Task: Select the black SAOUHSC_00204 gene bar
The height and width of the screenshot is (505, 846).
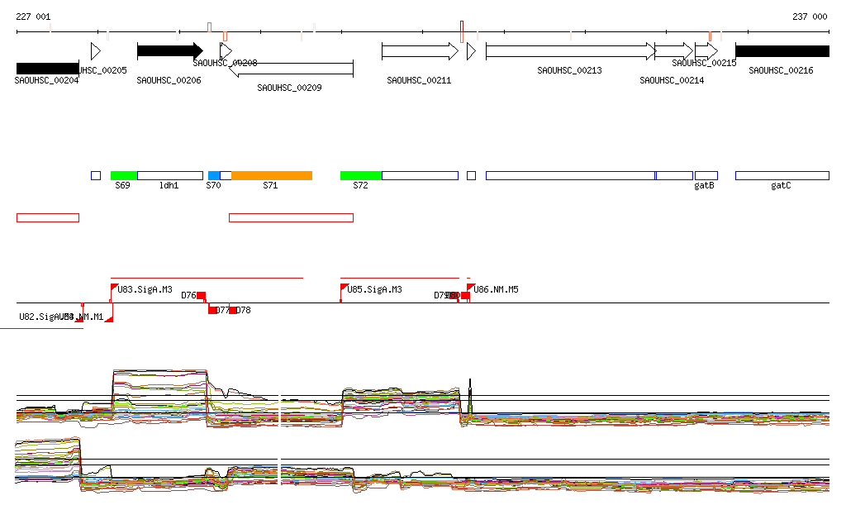Action: pyautogui.click(x=47, y=69)
